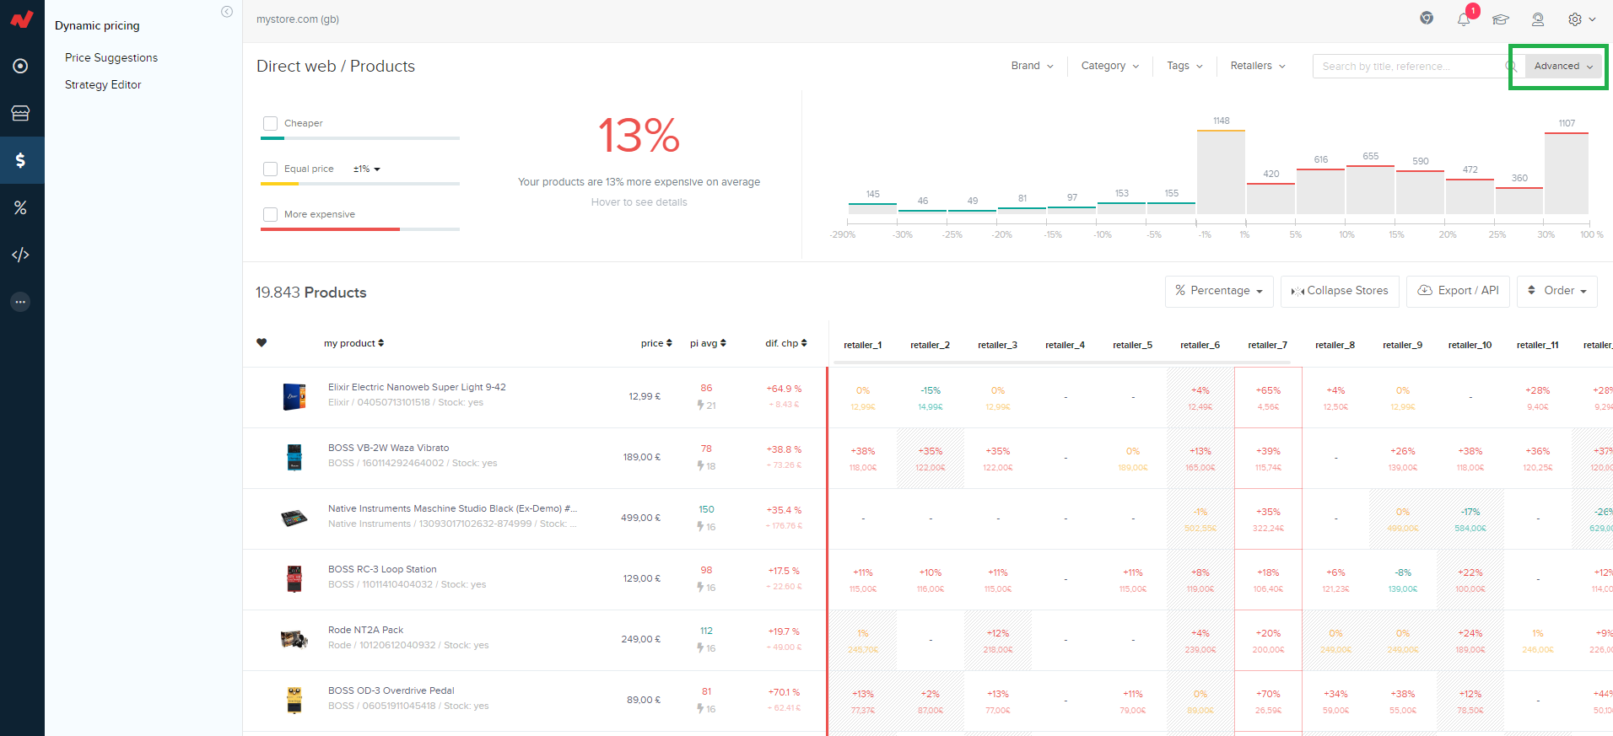
Task: Open BOSS RC-3 Loop Station product link
Action: click(382, 569)
